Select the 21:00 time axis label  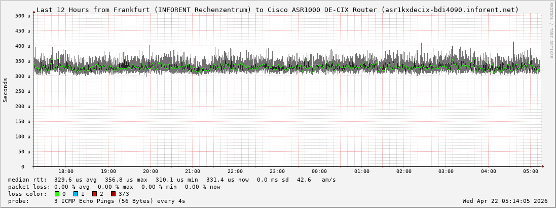tap(193, 171)
